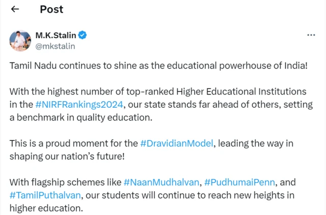Click the M.K.Stalin display name
Screen dimensions: 326x215
(x=56, y=35)
